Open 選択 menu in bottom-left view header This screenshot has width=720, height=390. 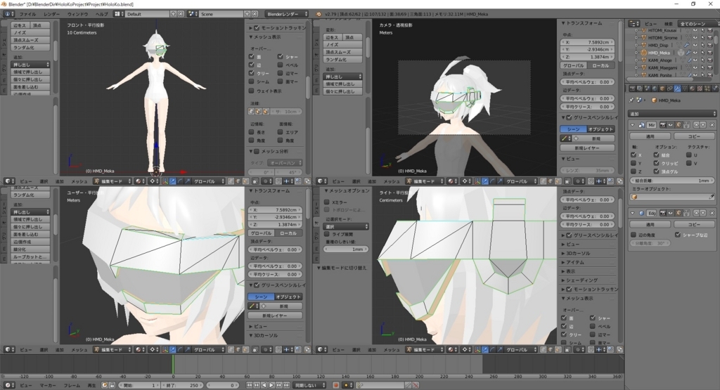44,350
